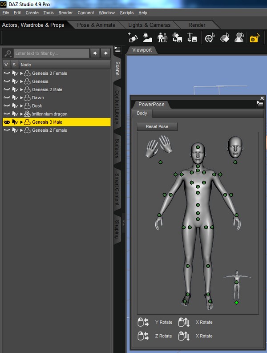Image resolution: width=267 pixels, height=353 pixels.
Task: Click the small full-body T-pose figure thumbnail
Action: 237,285
